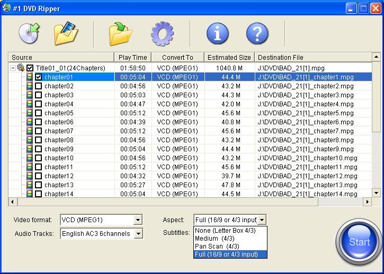Select Medium (4/3) aspect option
Image resolution: width=384 pixels, height=274 pixels.
click(230, 238)
